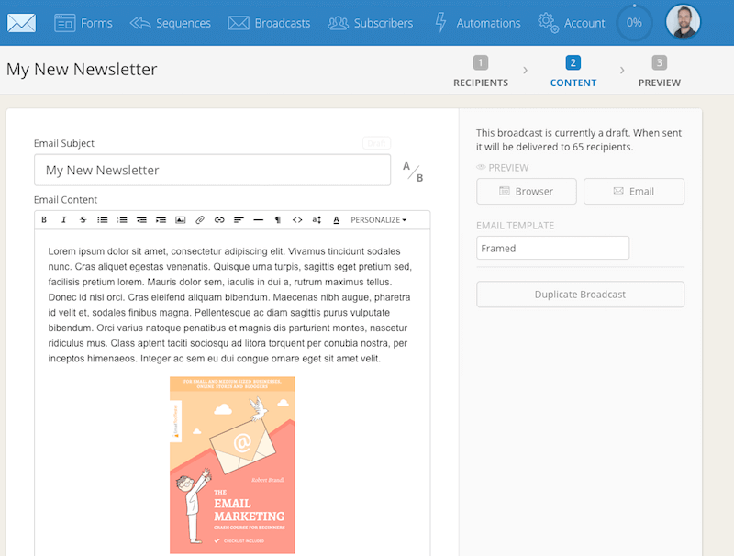The height and width of the screenshot is (556, 734).
Task: Click the strikethrough formatting icon
Action: [83, 220]
